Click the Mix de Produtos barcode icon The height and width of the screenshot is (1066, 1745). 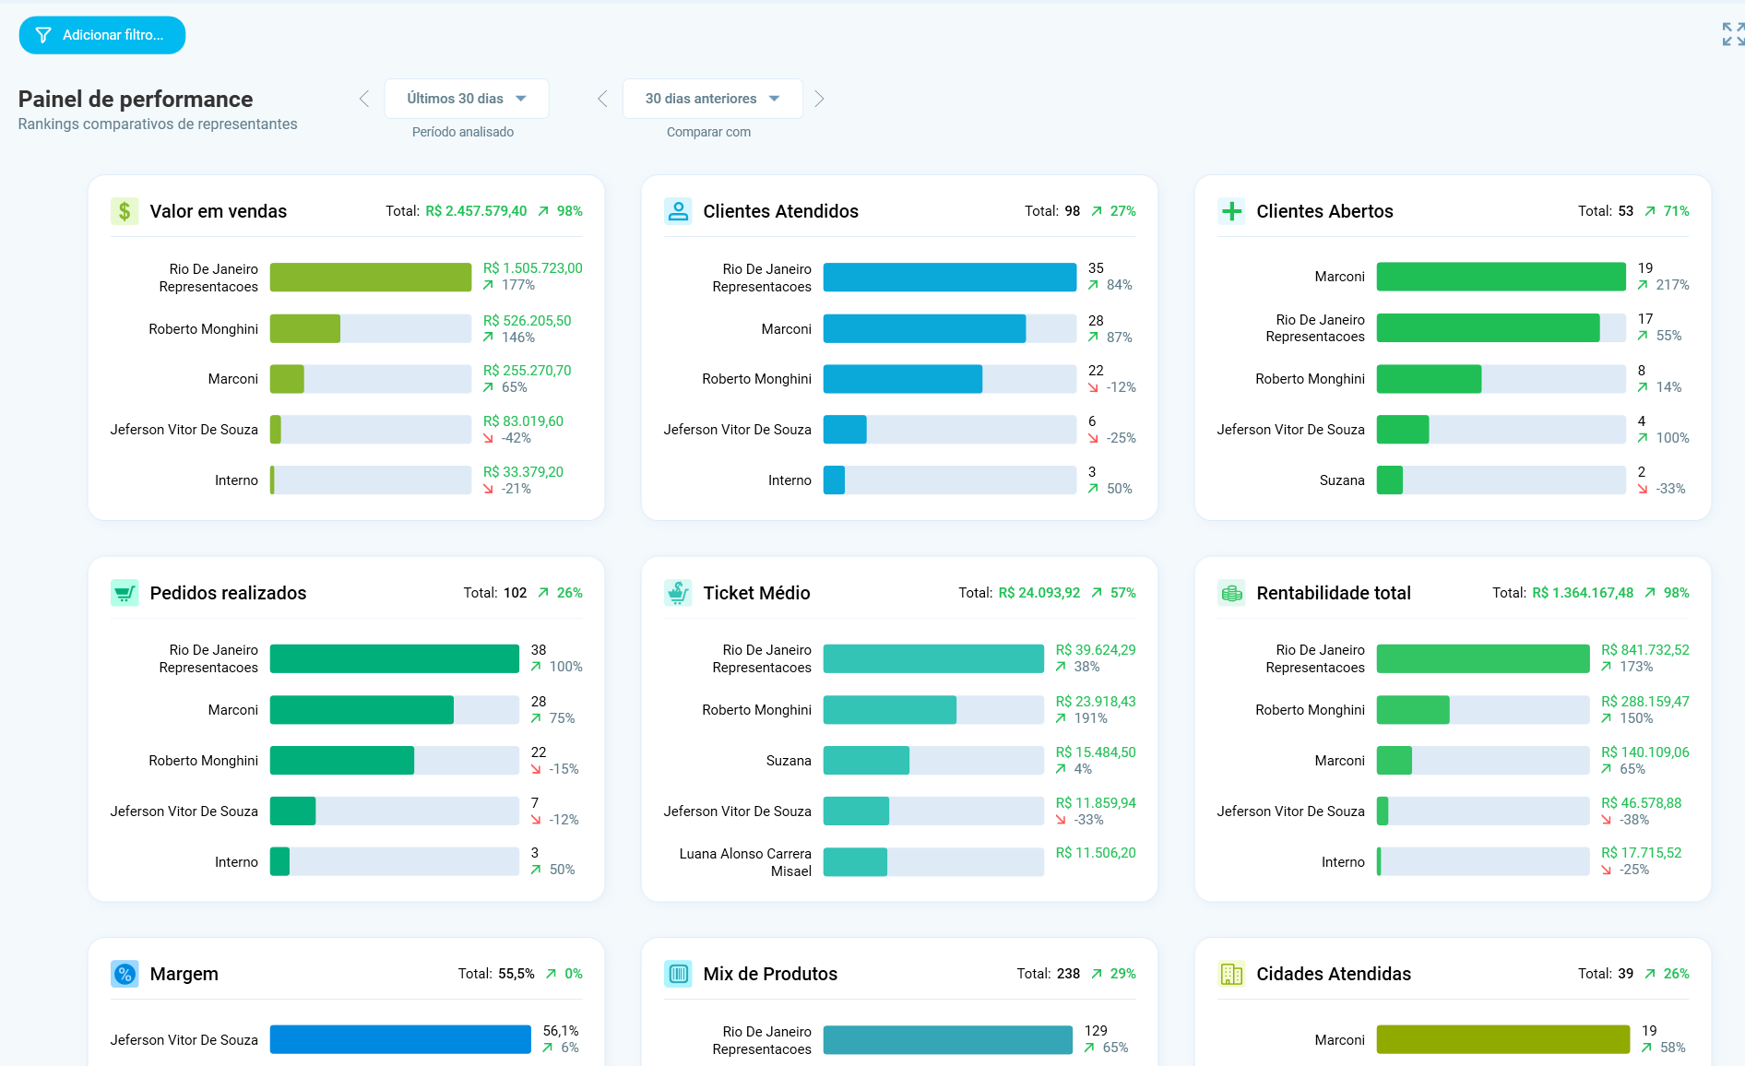pos(678,974)
